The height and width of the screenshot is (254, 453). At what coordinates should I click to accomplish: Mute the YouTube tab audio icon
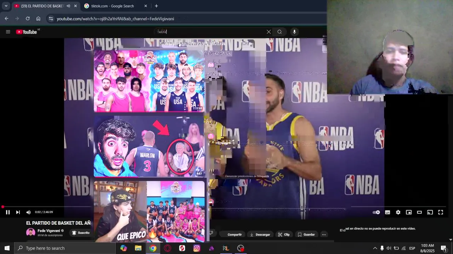click(68, 6)
